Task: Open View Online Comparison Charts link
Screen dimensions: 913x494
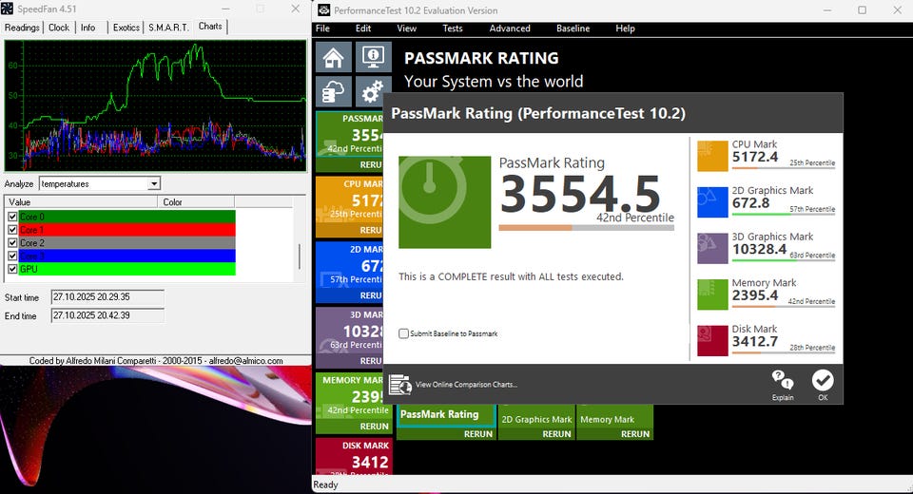Action: [466, 385]
